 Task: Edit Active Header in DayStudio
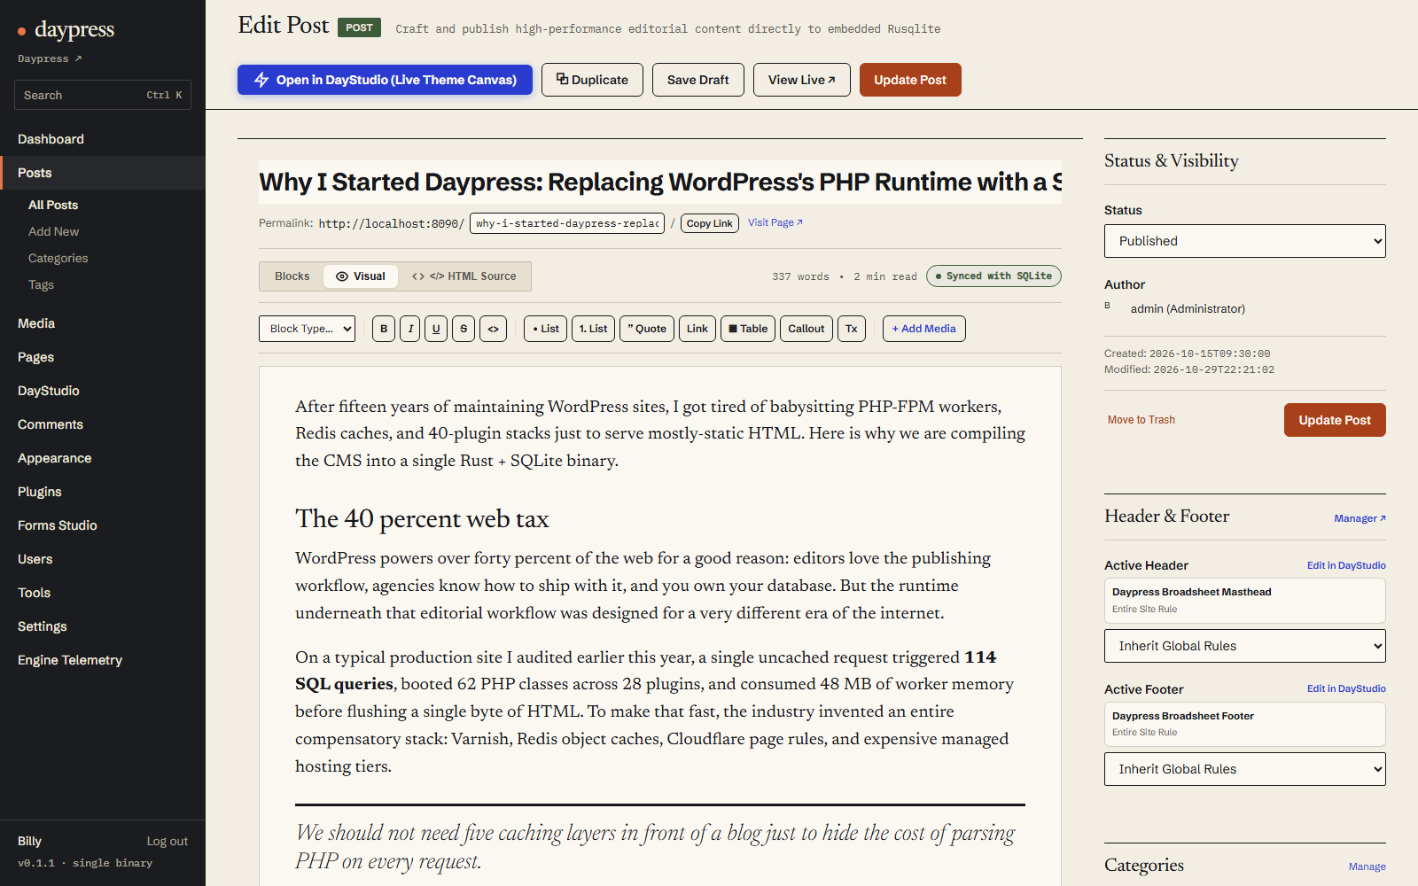(x=1346, y=565)
